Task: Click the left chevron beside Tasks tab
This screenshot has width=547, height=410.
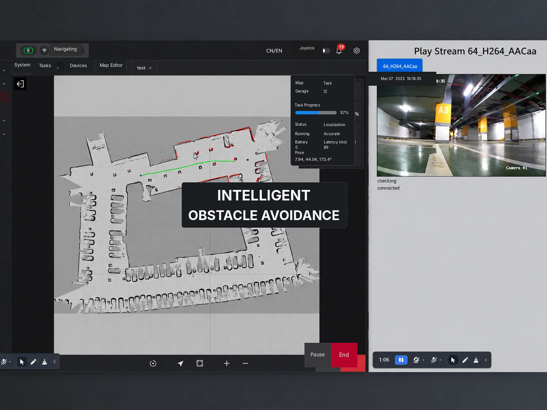Action: pyautogui.click(x=57, y=68)
